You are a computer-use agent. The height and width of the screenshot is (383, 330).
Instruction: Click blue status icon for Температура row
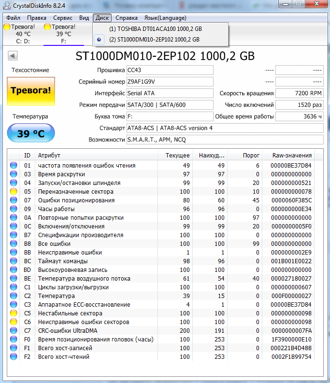click(14, 296)
